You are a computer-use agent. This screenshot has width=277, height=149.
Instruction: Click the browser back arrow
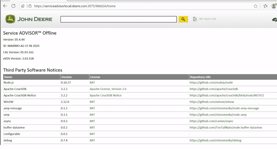(5, 6)
